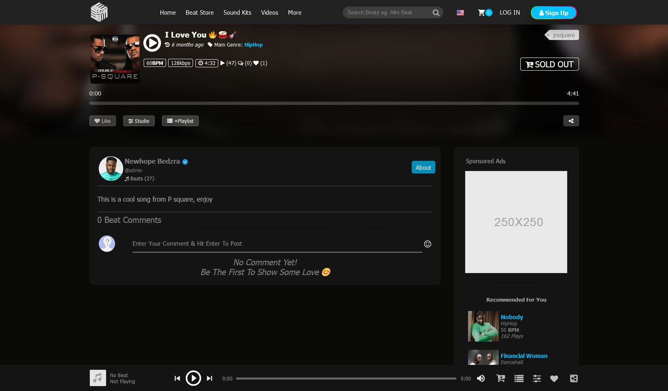
Task: Like the beat with Like button
Action: coord(102,121)
